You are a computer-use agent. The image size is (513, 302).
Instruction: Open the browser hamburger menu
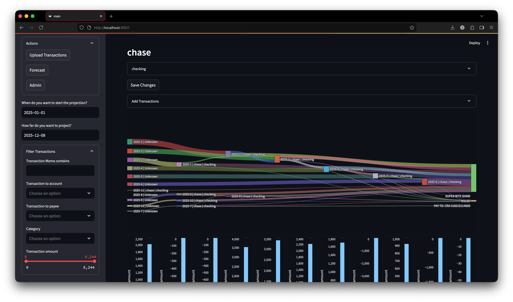(x=491, y=28)
